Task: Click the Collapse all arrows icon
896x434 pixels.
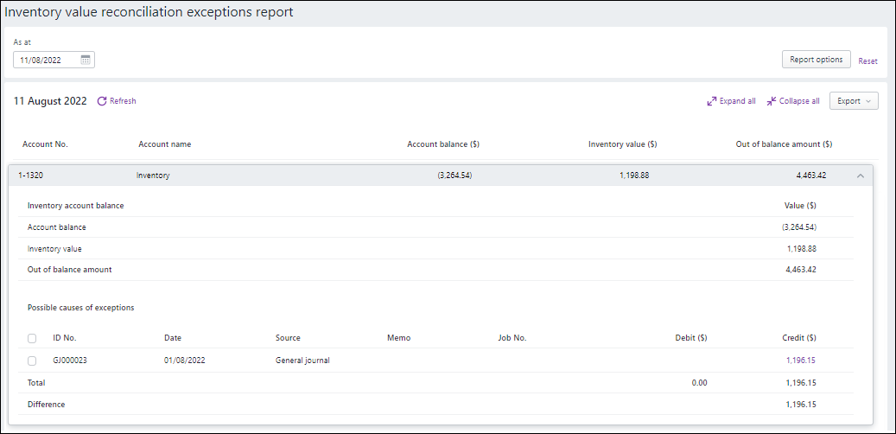Action: pyautogui.click(x=772, y=101)
